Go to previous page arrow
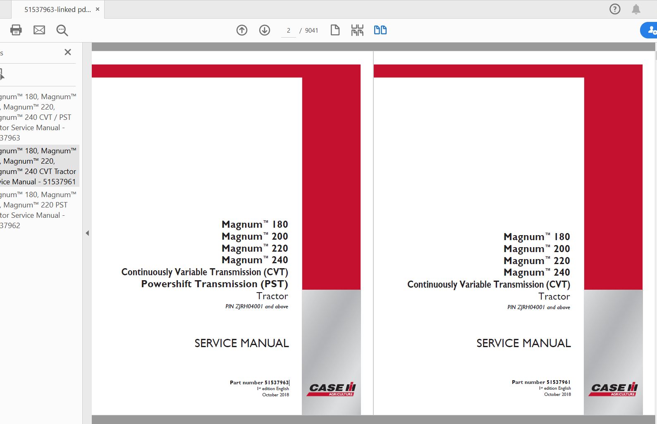The height and width of the screenshot is (424, 657). coord(242,30)
